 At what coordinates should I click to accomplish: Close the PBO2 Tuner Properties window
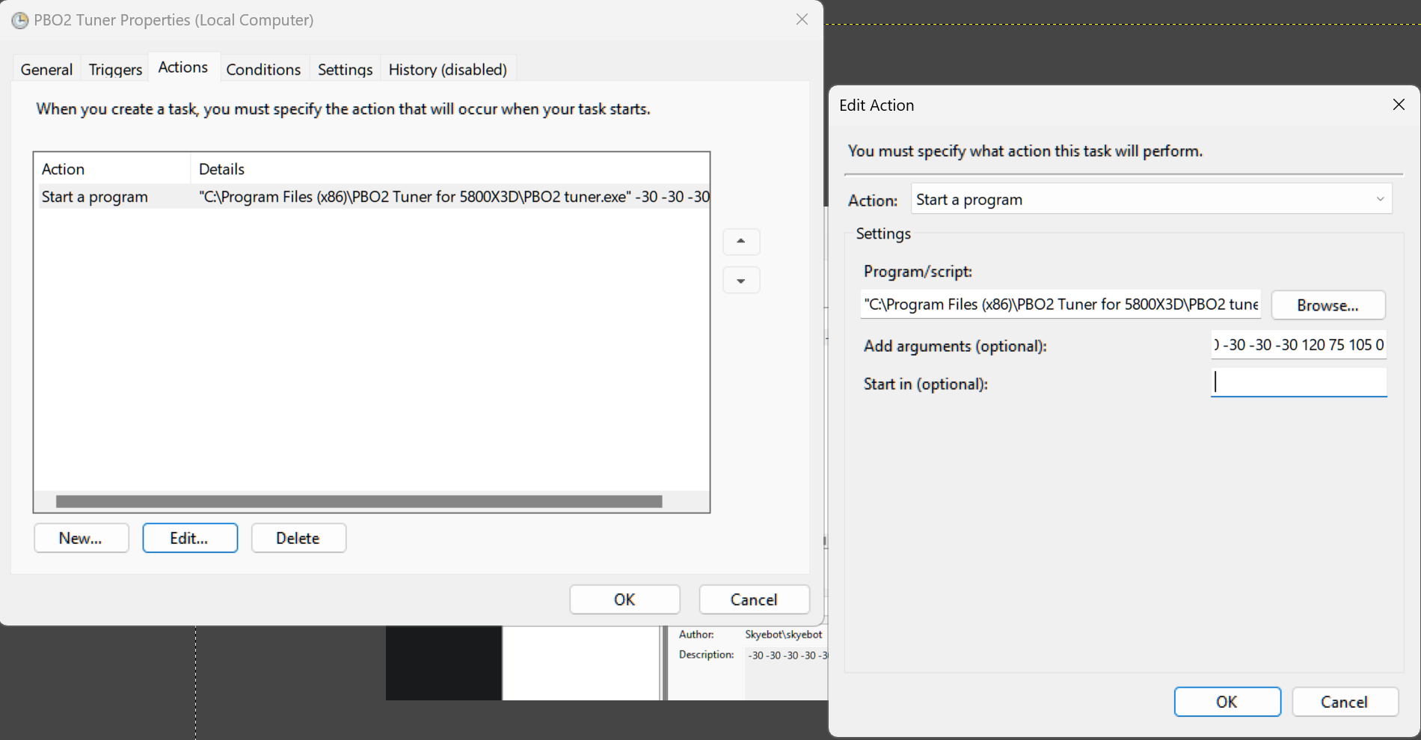(802, 19)
